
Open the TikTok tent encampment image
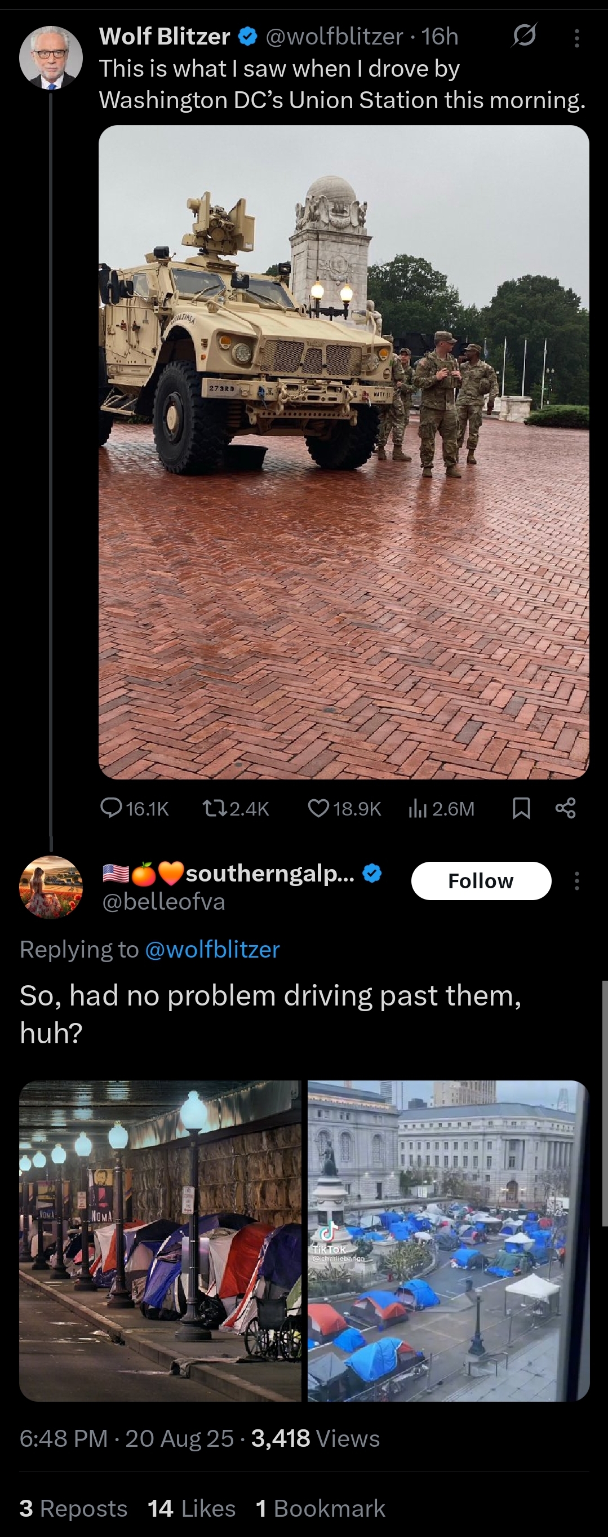449,1241
